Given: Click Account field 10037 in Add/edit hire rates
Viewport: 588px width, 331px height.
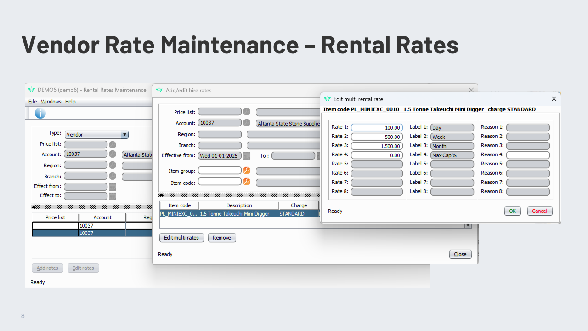Looking at the screenshot, I should tap(220, 123).
